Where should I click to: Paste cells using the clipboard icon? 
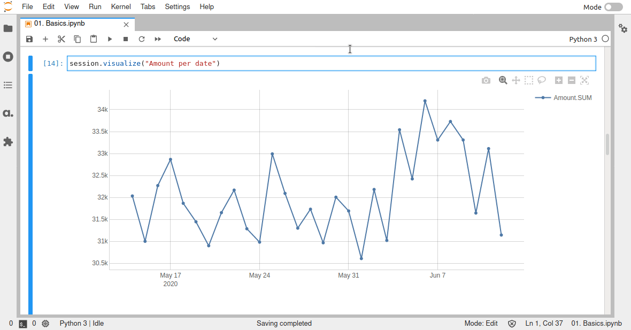click(x=94, y=39)
